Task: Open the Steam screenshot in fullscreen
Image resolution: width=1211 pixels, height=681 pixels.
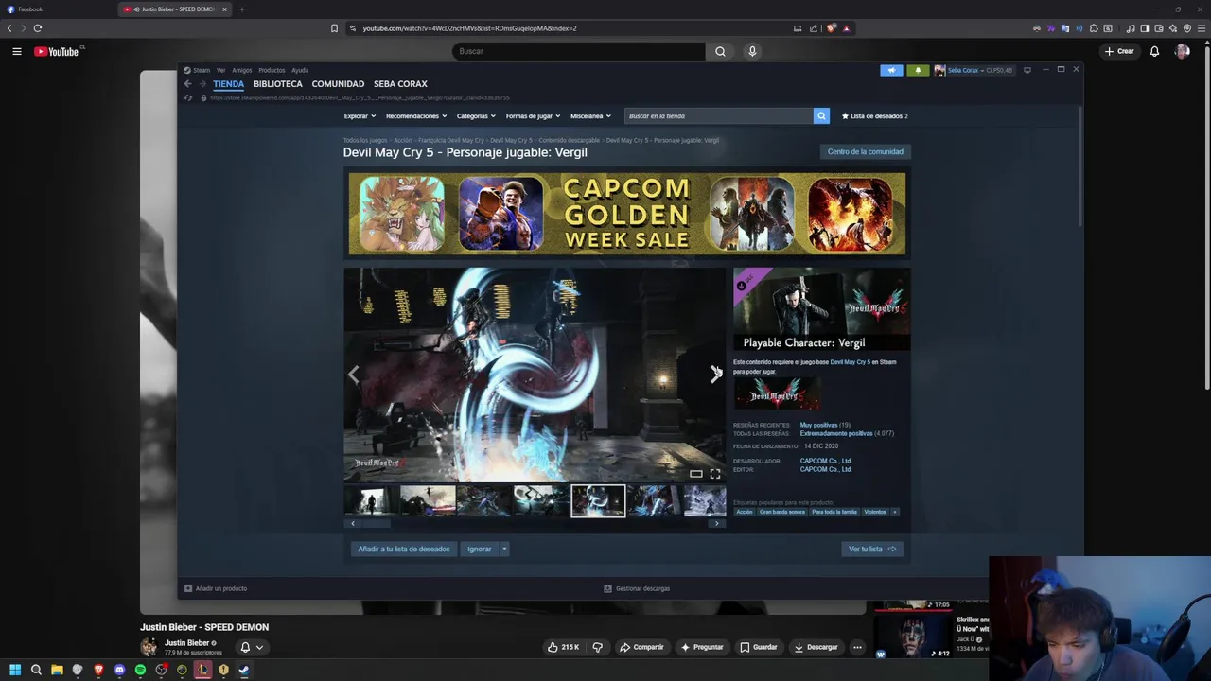Action: click(x=715, y=474)
